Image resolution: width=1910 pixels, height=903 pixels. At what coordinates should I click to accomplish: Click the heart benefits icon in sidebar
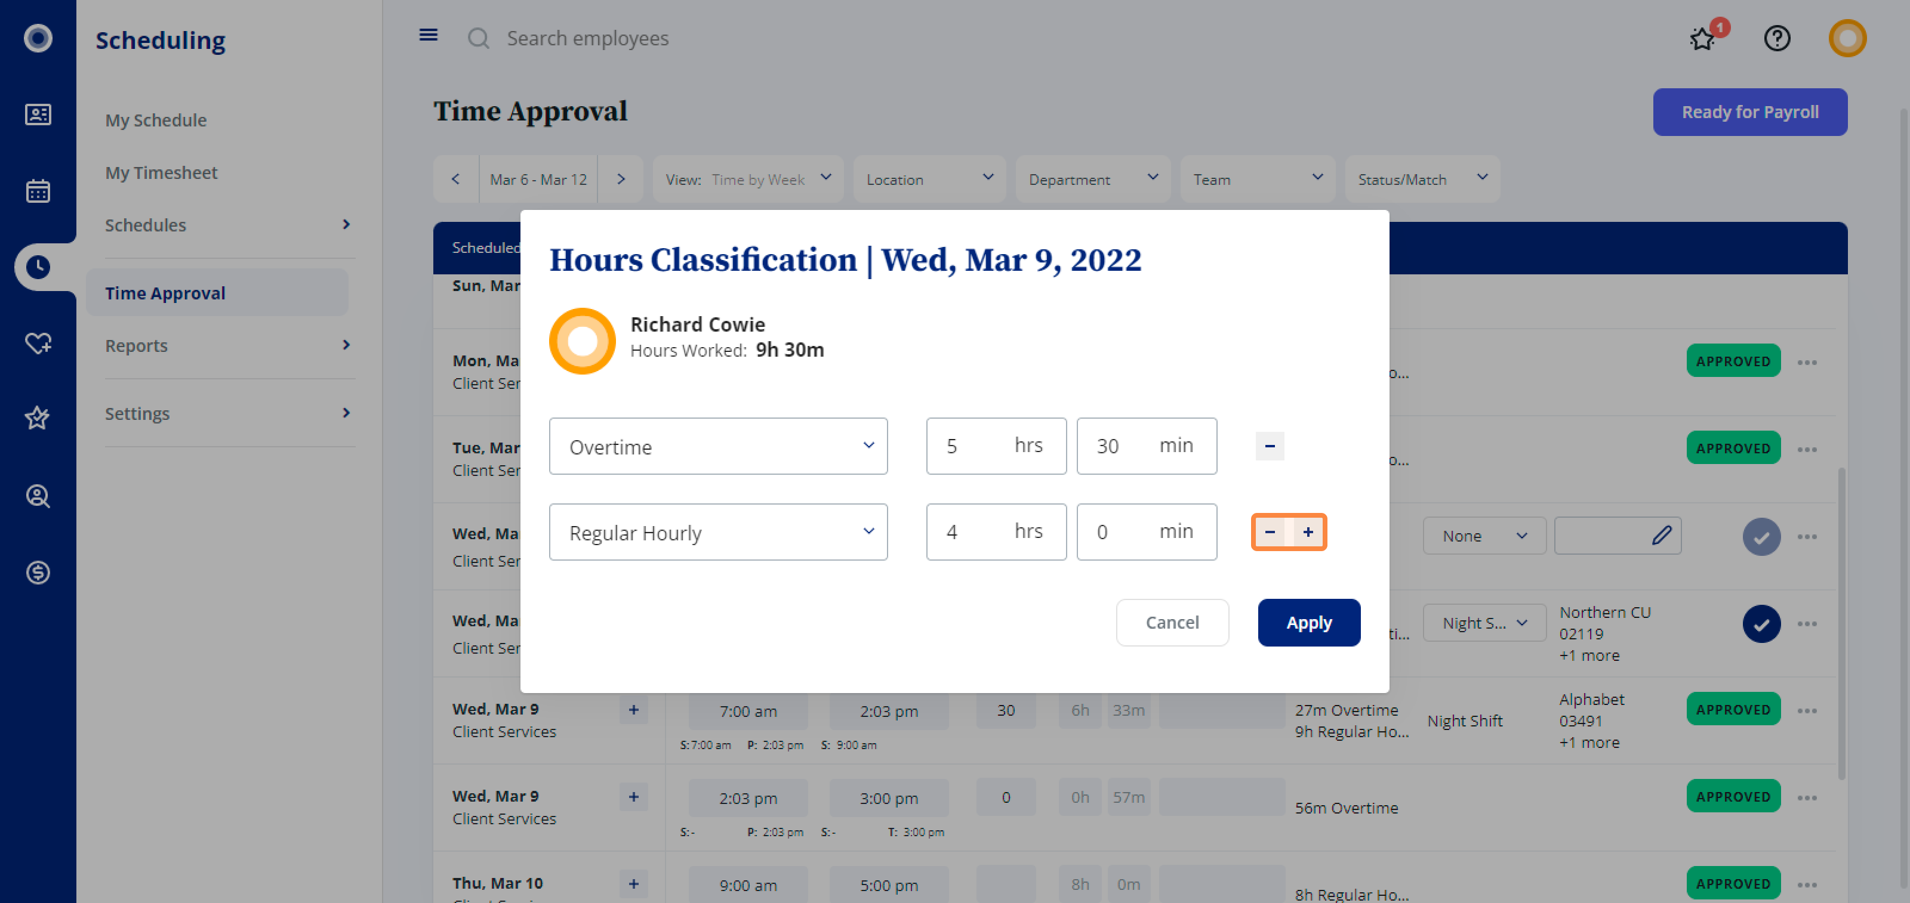click(38, 343)
